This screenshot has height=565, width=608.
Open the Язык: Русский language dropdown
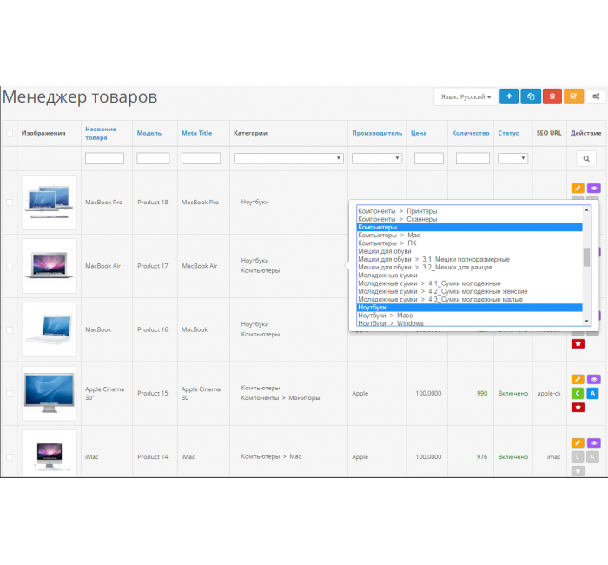(x=466, y=96)
